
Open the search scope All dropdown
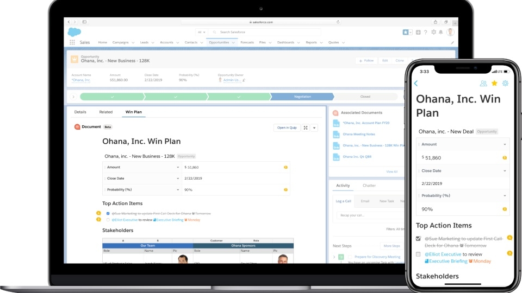[201, 32]
